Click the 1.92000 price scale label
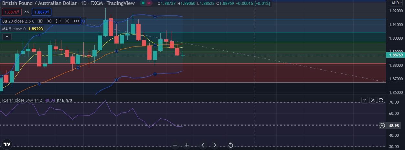The height and width of the screenshot is (150, 405). coord(396,11)
